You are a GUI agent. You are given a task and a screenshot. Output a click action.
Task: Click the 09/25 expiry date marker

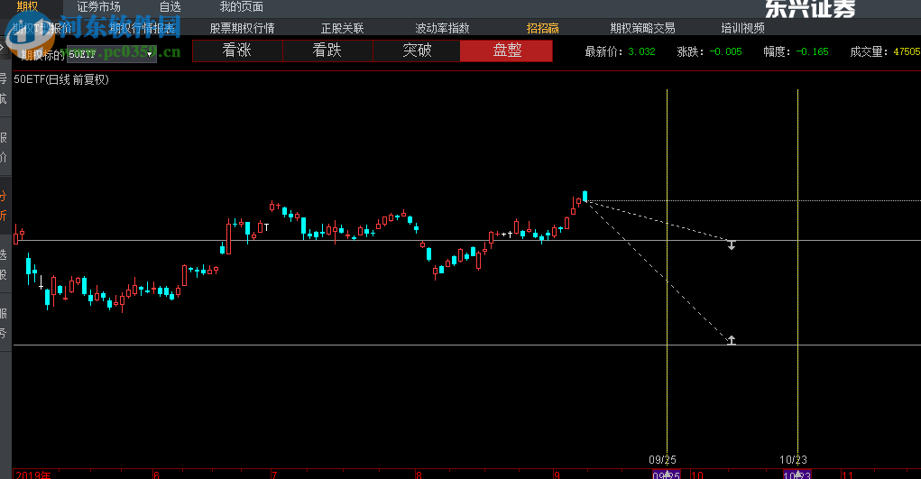(666, 474)
